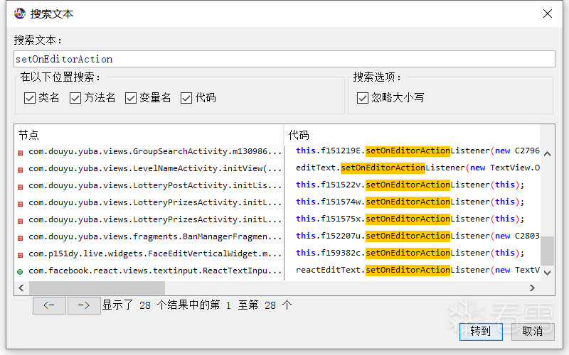Go to next results page arrow button
The width and height of the screenshot is (569, 355).
[84, 305]
